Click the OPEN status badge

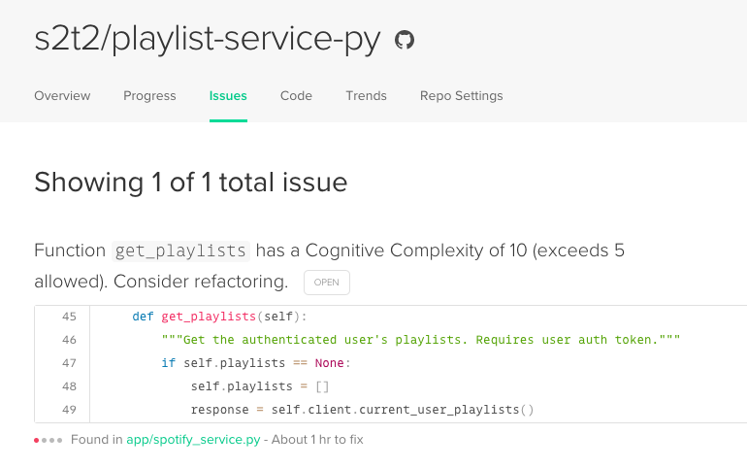coord(326,283)
